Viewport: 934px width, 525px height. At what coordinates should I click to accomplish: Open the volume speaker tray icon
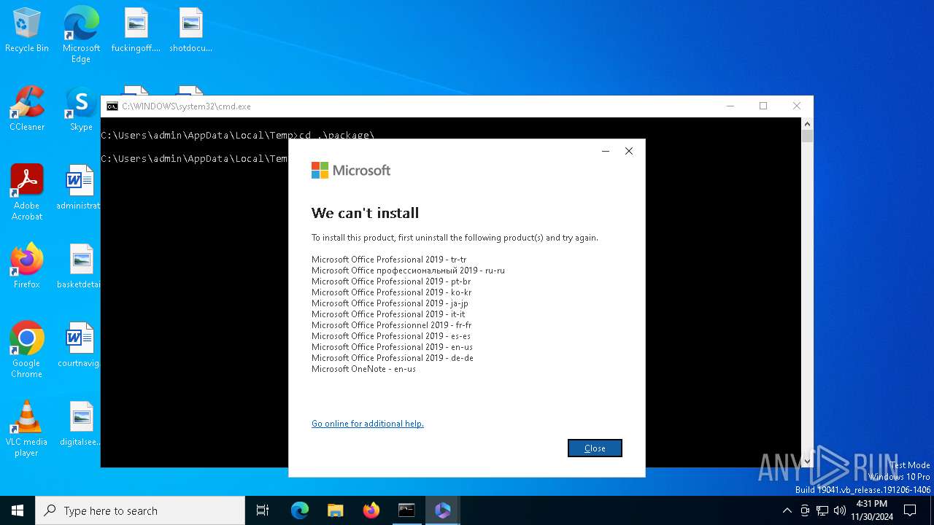pos(840,510)
